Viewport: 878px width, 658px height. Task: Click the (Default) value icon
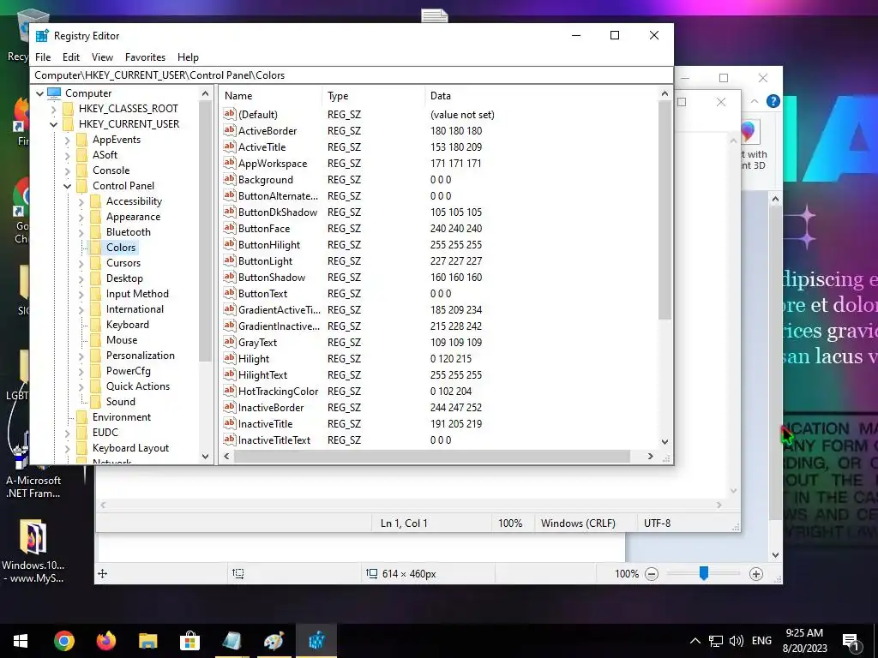(229, 114)
